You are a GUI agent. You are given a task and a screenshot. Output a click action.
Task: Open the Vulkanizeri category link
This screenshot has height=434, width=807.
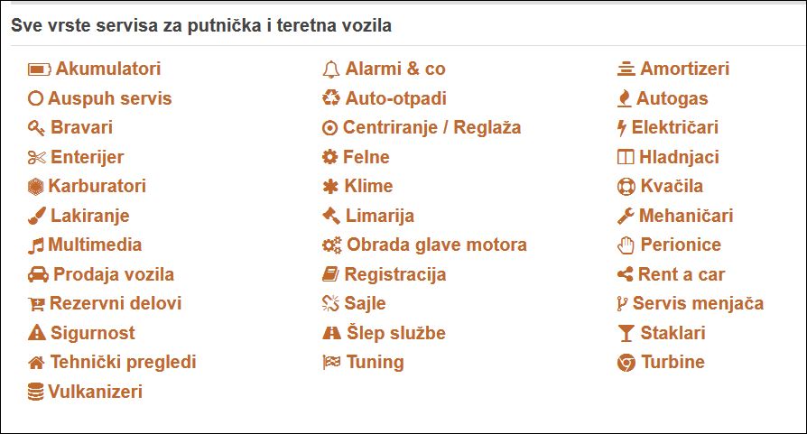click(95, 392)
